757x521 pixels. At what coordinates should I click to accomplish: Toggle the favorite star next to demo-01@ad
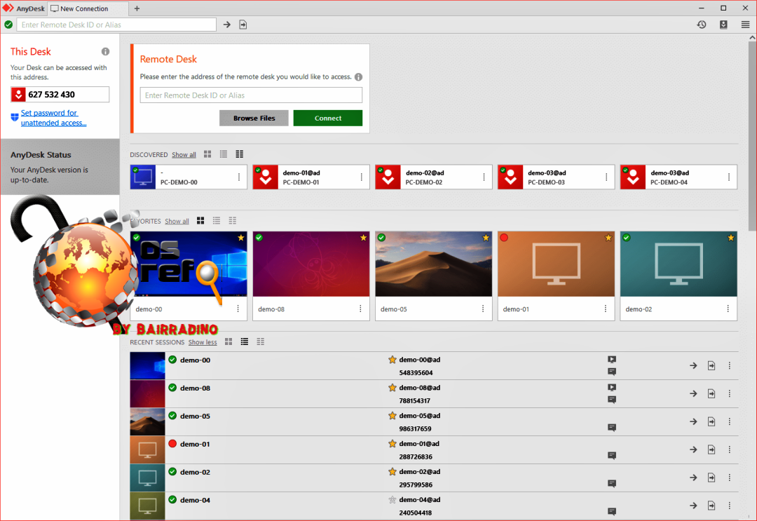click(392, 444)
